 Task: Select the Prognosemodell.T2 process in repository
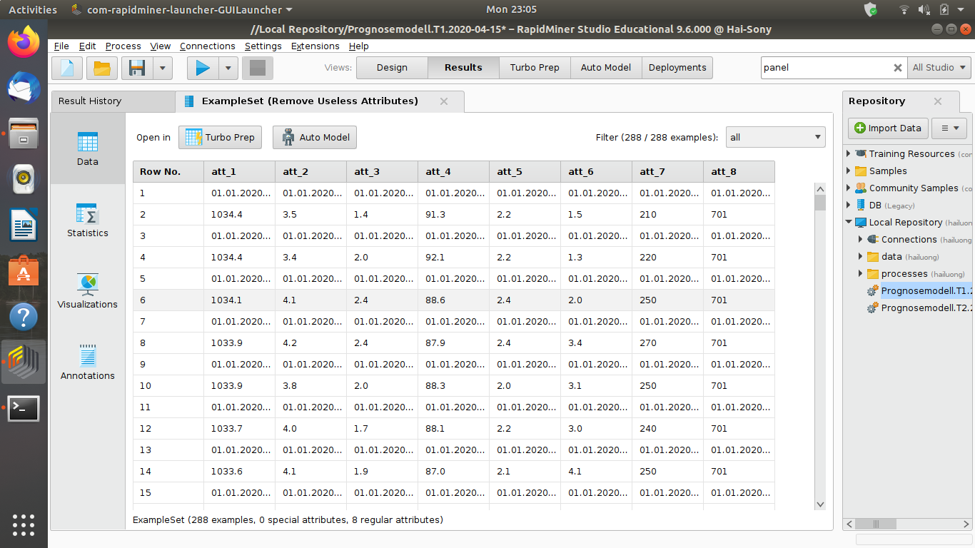[x=926, y=308]
